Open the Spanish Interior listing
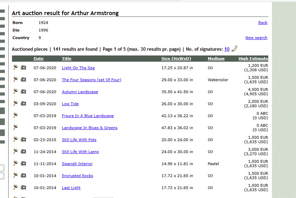The width and height of the screenshot is (296, 198). click(77, 164)
